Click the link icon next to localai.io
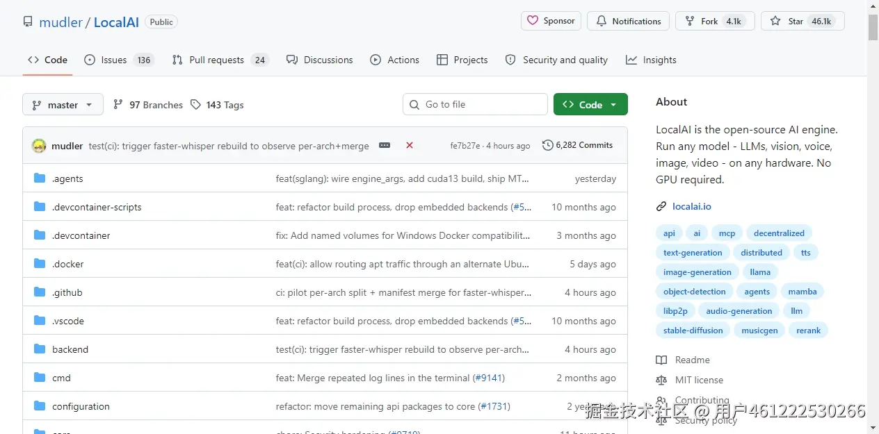Screen dimensions: 879x434 (661, 206)
